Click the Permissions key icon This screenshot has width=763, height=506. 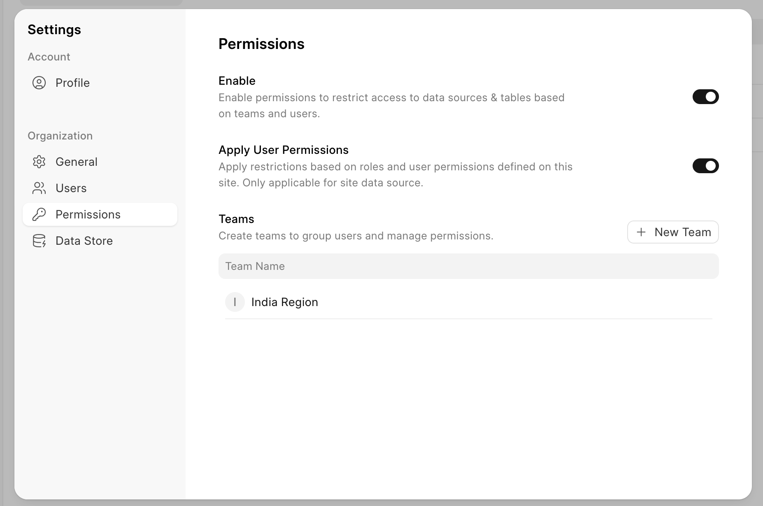click(x=39, y=214)
